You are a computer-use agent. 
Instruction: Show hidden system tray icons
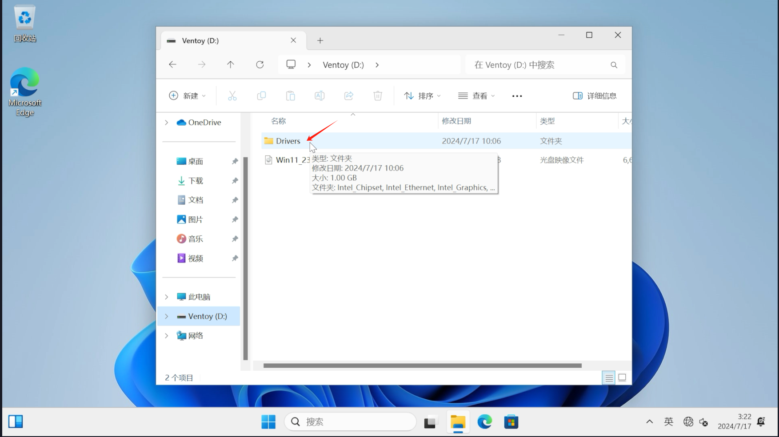[x=649, y=421]
